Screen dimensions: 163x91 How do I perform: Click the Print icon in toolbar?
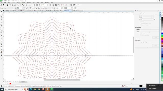pyautogui.click(x=15, y=5)
